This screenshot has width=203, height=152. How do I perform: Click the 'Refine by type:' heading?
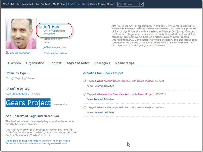coord(17,73)
